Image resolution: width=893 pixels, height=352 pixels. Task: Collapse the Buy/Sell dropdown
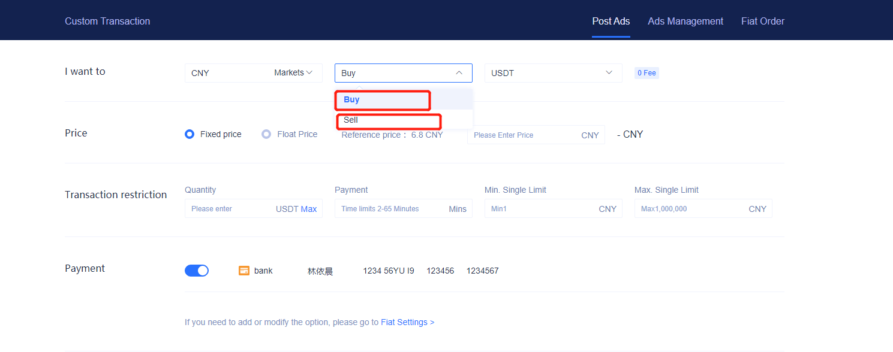tap(404, 73)
